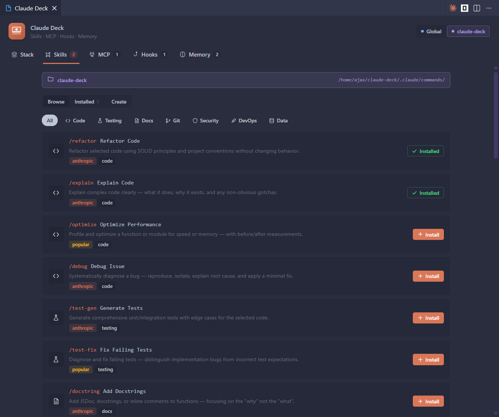Click the anthropic tag on /explain card
Screen dimensions: 499x417
83,203
